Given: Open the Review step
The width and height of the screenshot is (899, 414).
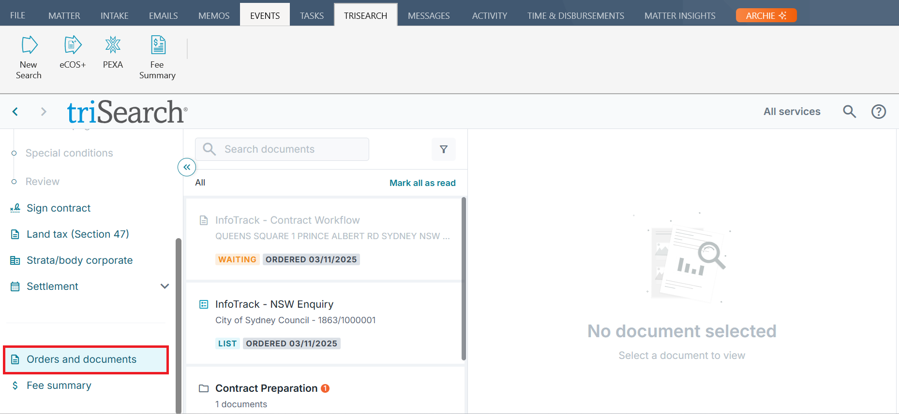Looking at the screenshot, I should [43, 182].
